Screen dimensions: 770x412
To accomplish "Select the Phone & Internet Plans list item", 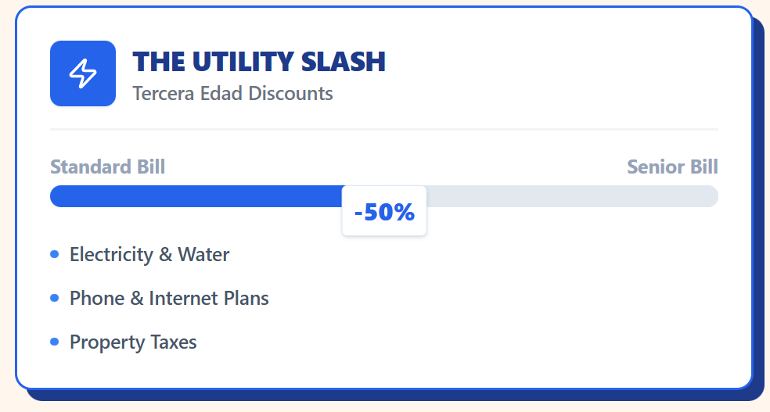I will coord(169,298).
